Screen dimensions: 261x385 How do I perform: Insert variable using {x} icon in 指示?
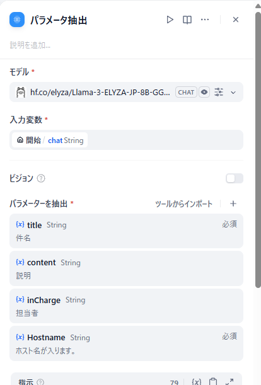tap(197, 382)
